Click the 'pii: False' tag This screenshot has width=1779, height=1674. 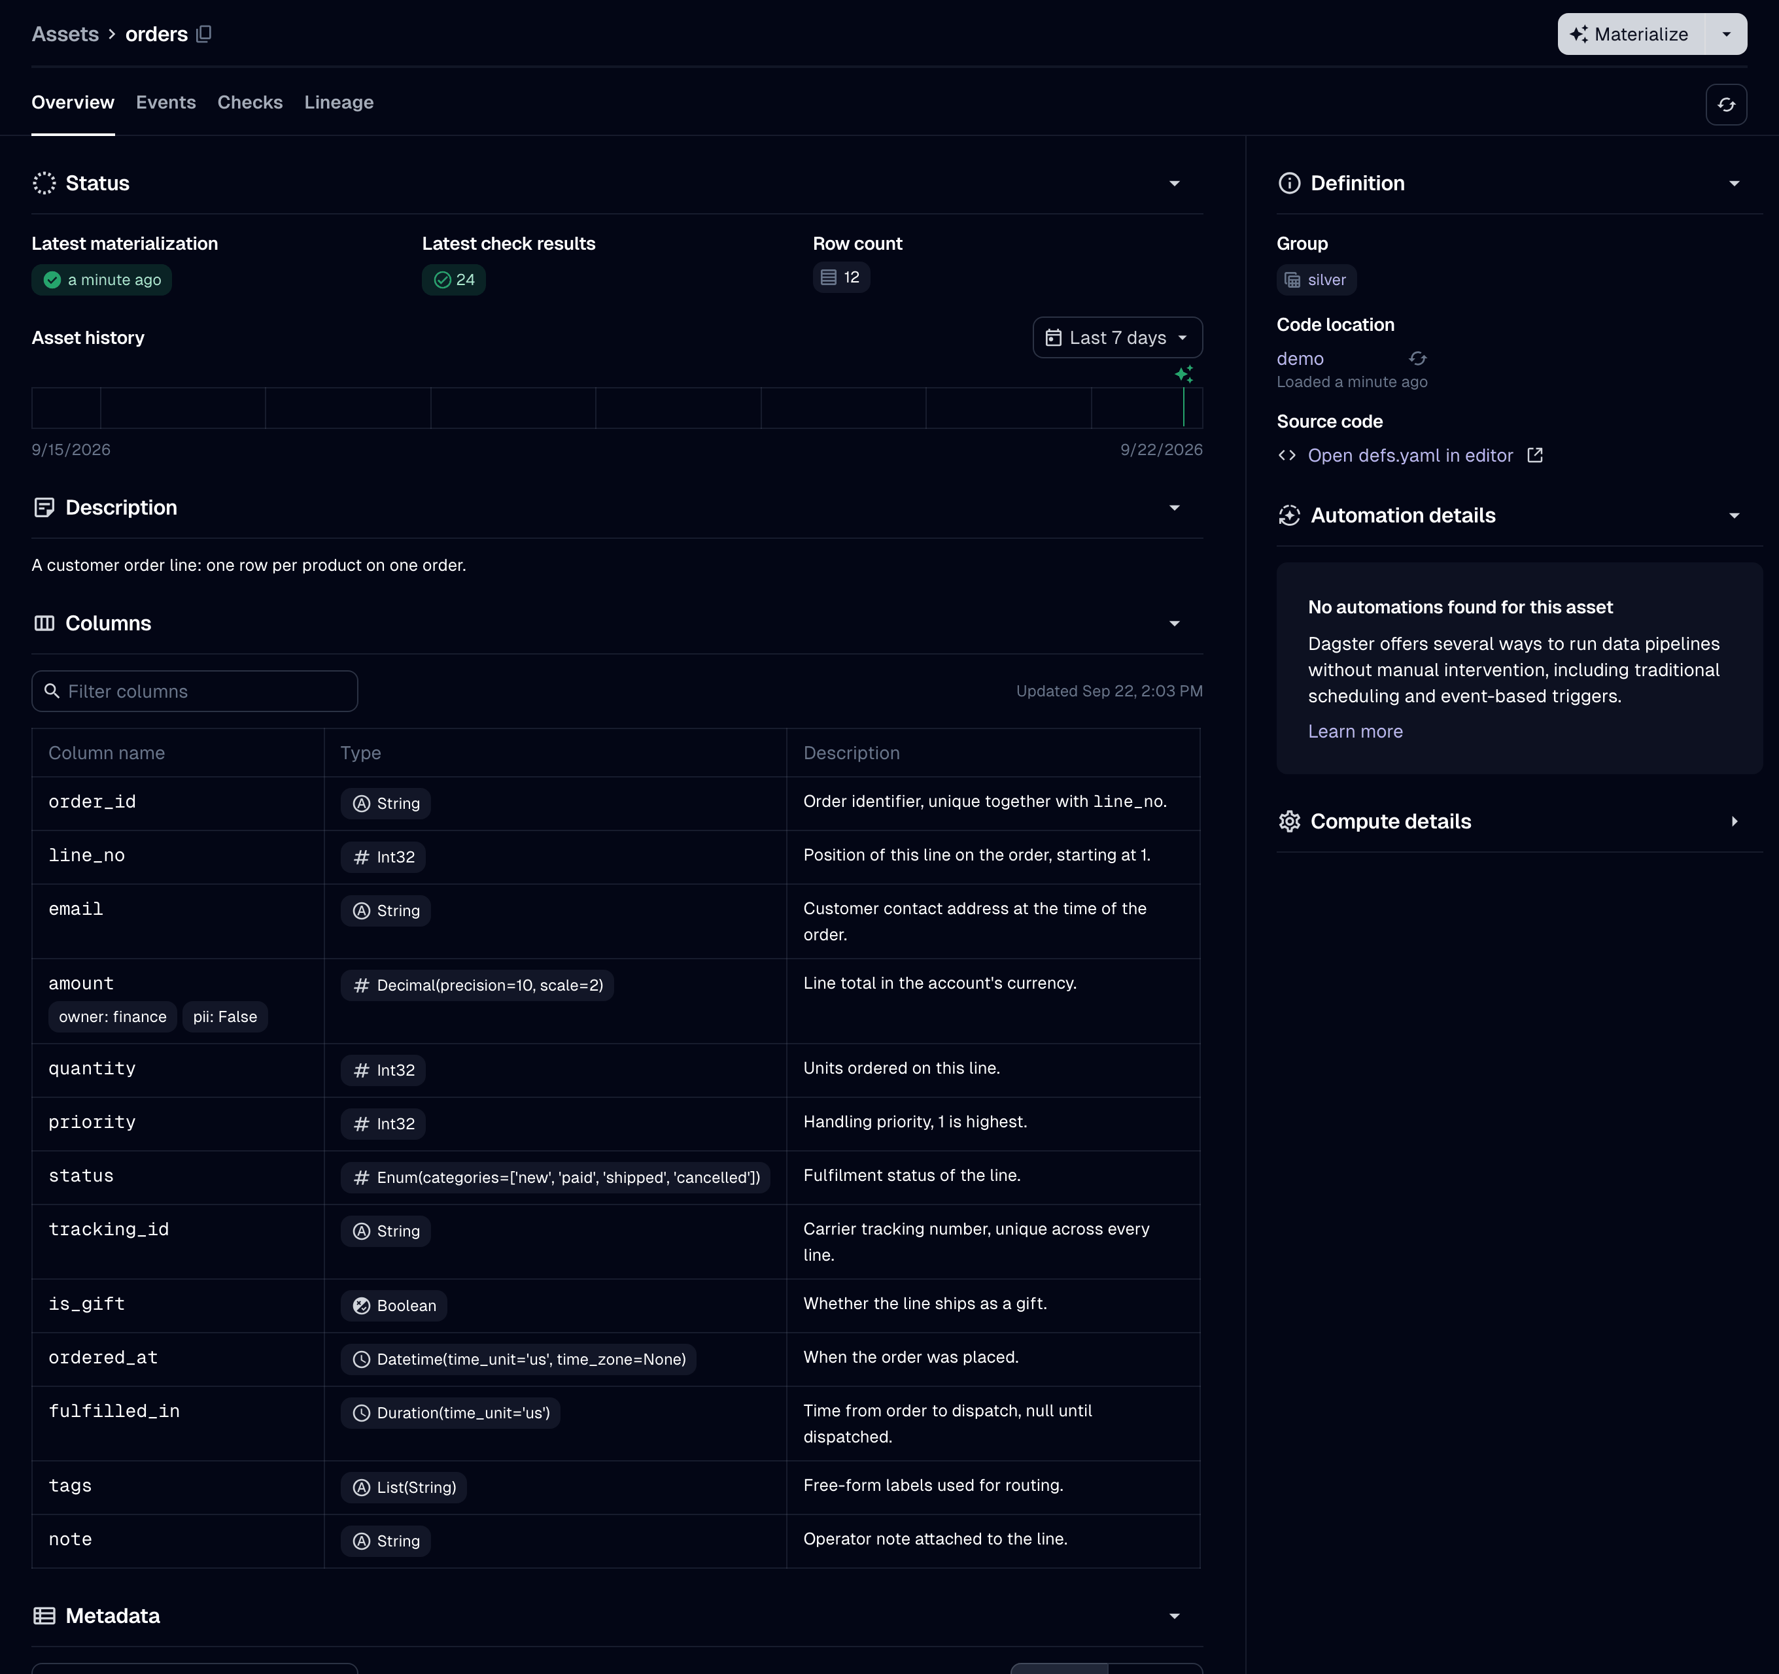(x=224, y=1017)
